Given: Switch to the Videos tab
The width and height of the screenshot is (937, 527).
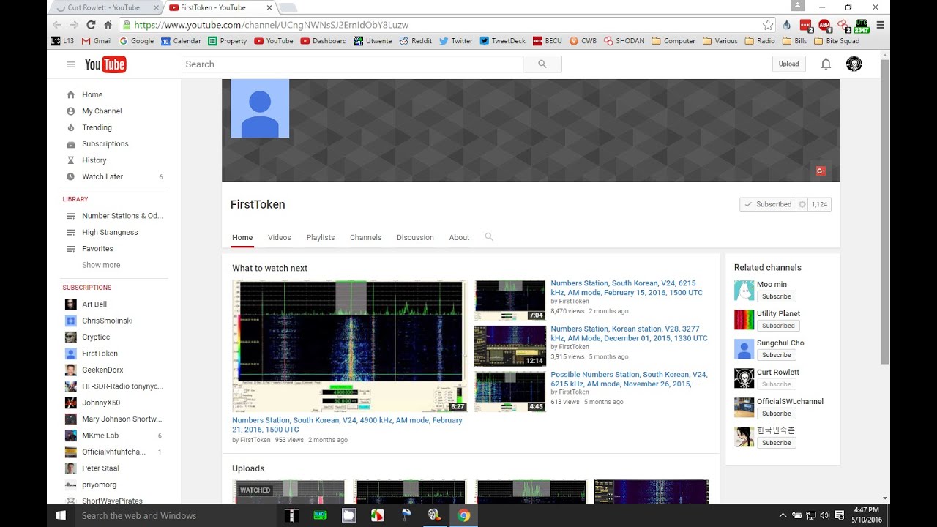Looking at the screenshot, I should coord(279,237).
